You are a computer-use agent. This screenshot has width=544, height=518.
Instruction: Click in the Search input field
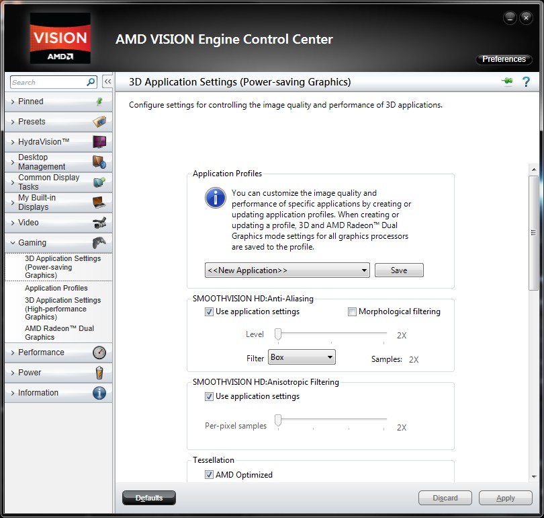point(48,82)
